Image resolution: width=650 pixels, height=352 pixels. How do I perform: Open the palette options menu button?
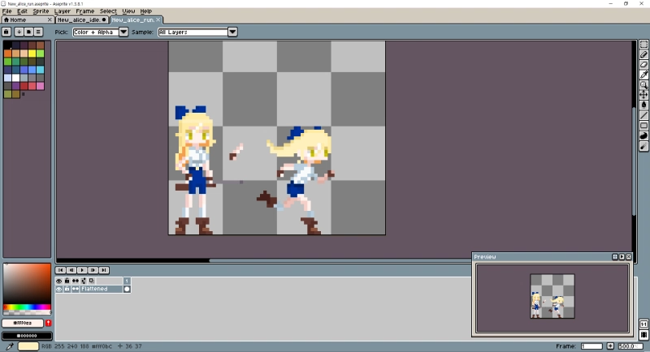click(38, 32)
